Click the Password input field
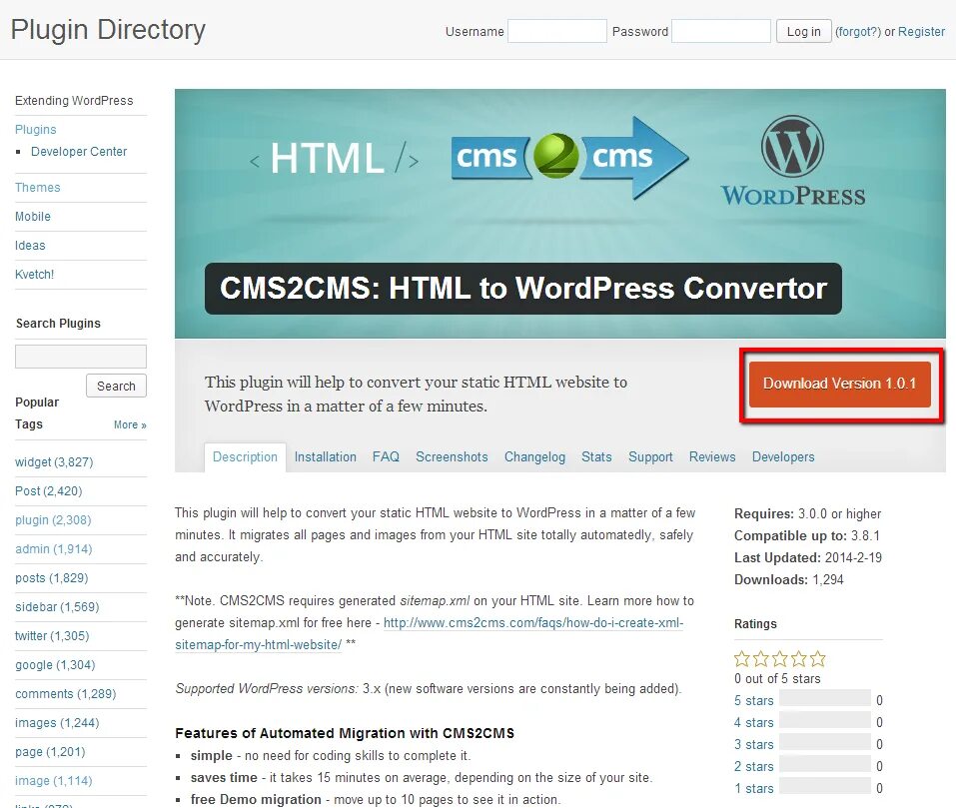Screen dimensions: 956x808 (x=720, y=31)
